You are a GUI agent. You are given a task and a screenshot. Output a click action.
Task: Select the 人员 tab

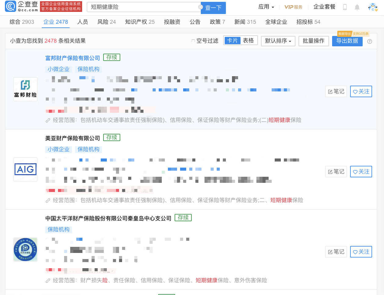83,22
